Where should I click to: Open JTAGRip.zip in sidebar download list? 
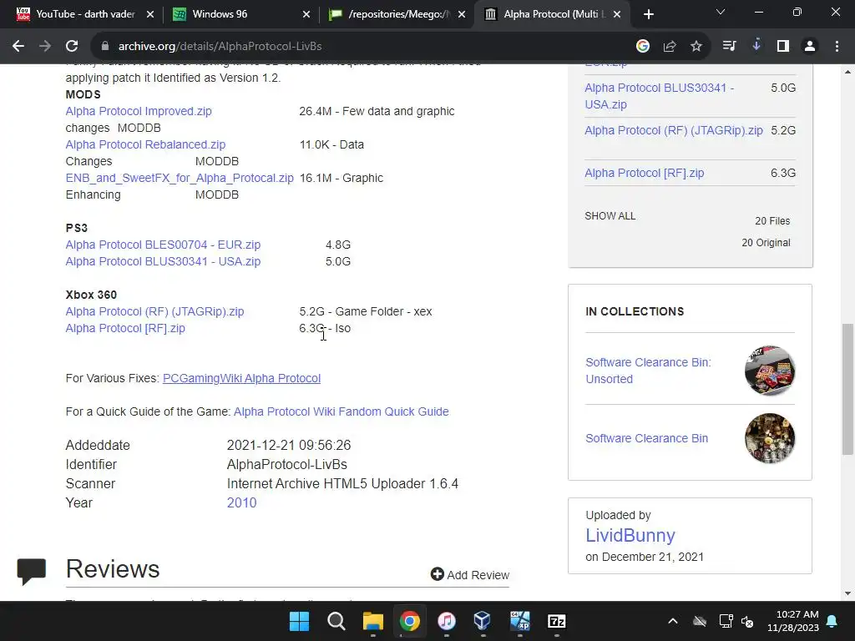(x=674, y=130)
